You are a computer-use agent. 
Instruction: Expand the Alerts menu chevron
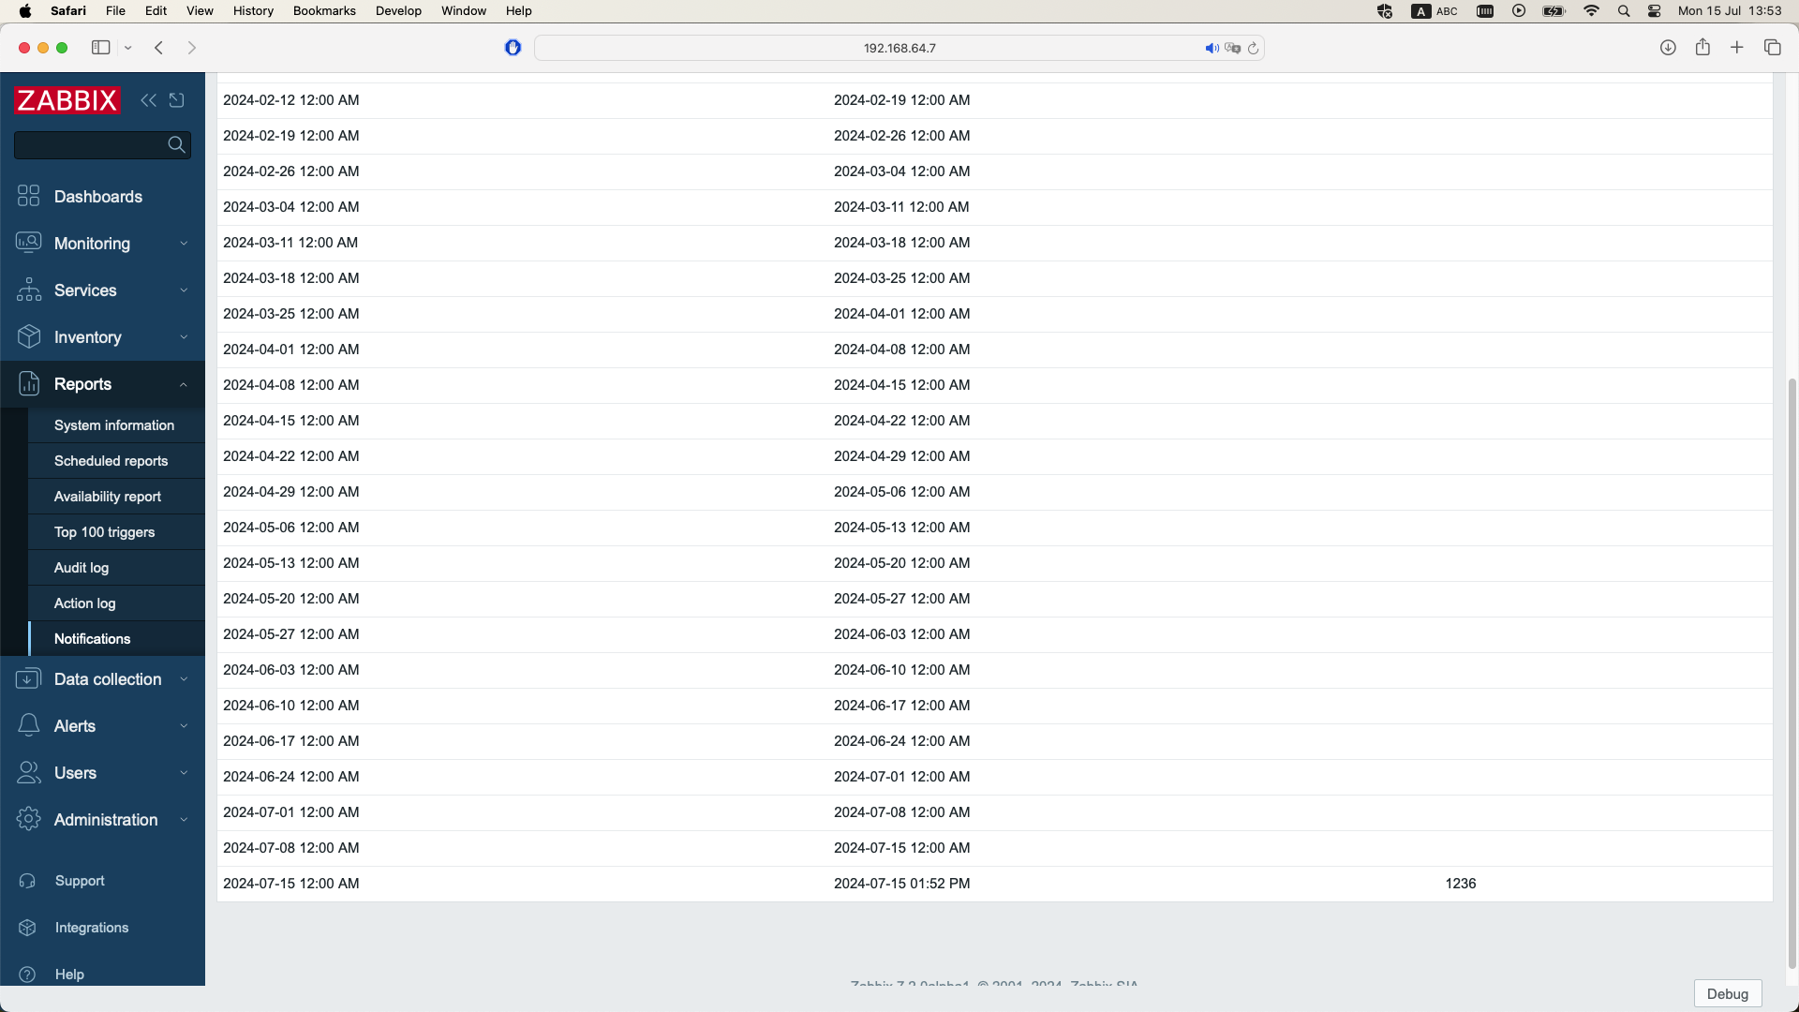184,726
